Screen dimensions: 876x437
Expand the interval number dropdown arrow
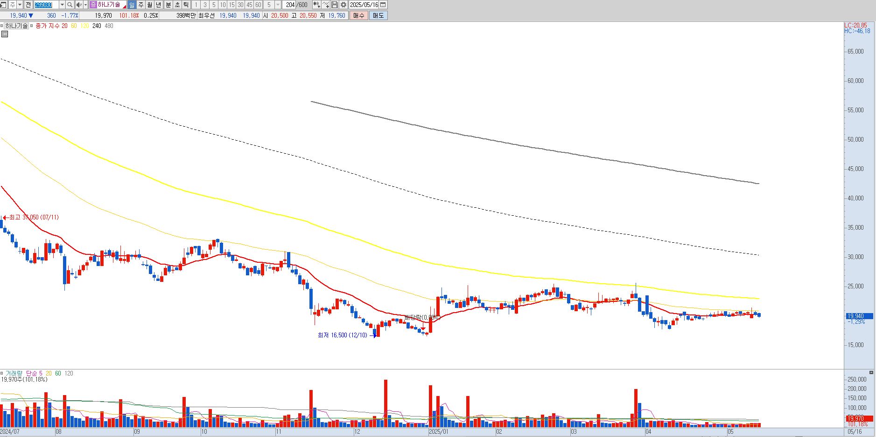278,5
